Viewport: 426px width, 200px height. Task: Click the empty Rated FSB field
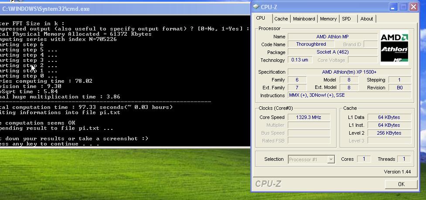tap(309, 141)
